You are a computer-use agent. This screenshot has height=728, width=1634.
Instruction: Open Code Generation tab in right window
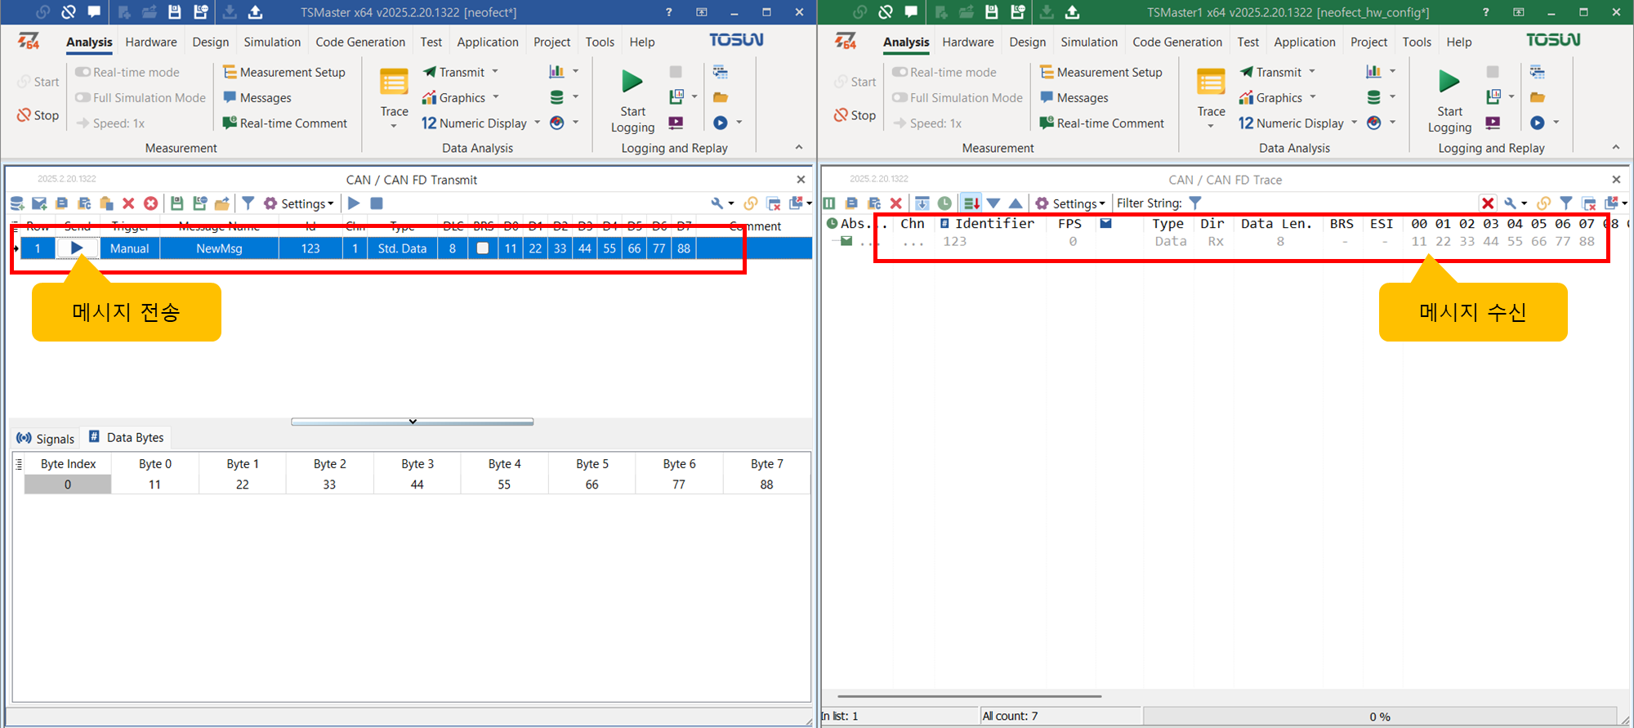[x=1177, y=42]
